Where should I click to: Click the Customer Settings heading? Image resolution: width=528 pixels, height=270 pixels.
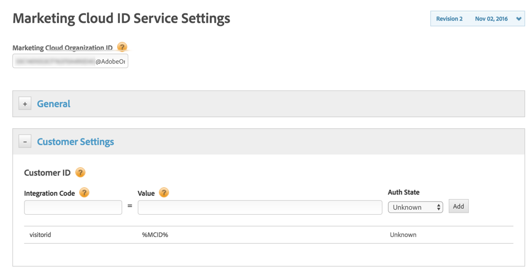75,142
